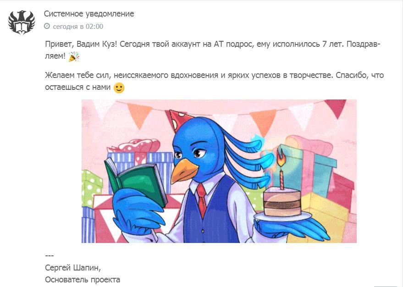
Task: Click the "---" signature separator
Action: click(x=49, y=256)
